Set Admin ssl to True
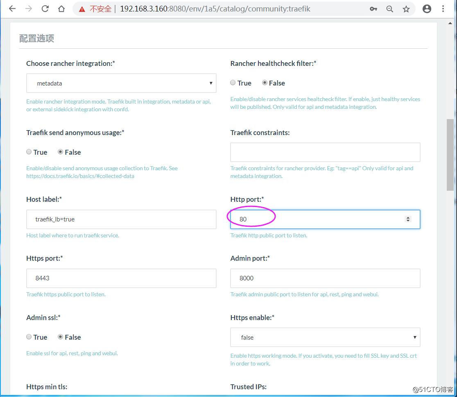 click(29, 337)
